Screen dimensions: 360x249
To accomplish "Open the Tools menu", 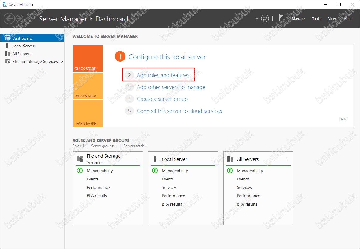I will [x=316, y=19].
